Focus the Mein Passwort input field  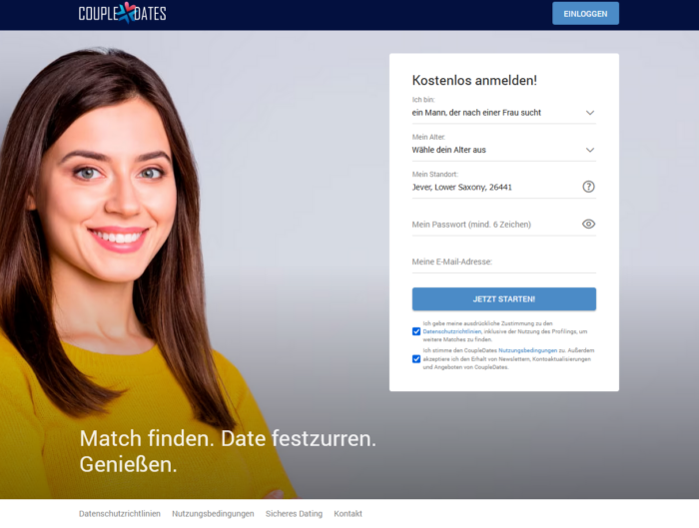tap(495, 225)
